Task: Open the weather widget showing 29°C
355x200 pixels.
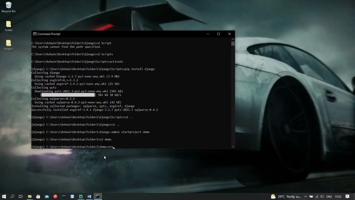Action: [286, 196]
